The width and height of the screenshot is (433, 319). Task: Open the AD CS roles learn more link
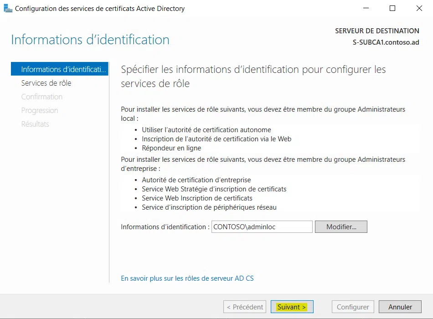188,278
